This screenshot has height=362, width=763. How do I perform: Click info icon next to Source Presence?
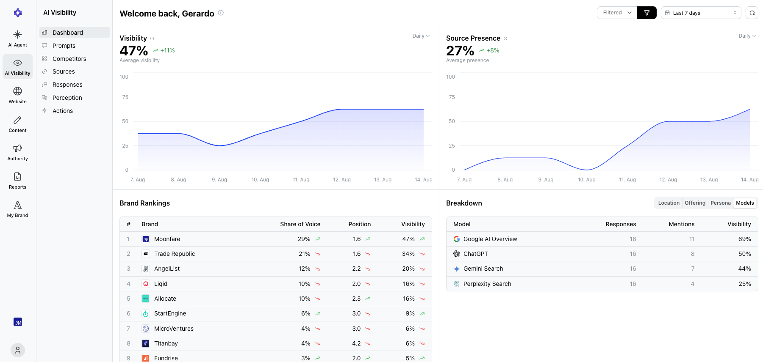505,38
